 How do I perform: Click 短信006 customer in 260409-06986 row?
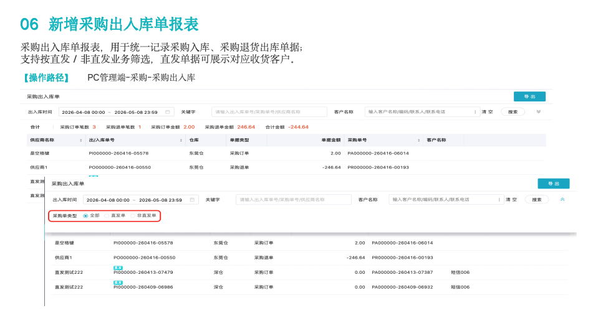460,287
